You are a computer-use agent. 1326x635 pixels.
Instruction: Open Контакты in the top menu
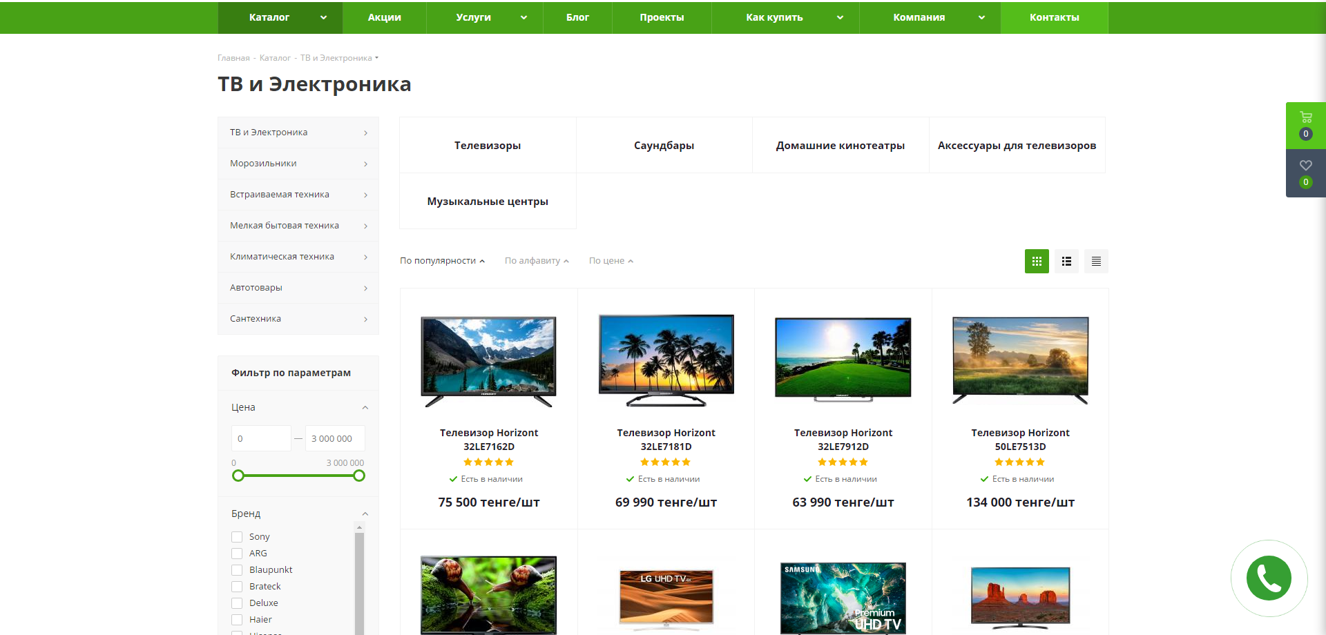1054,17
